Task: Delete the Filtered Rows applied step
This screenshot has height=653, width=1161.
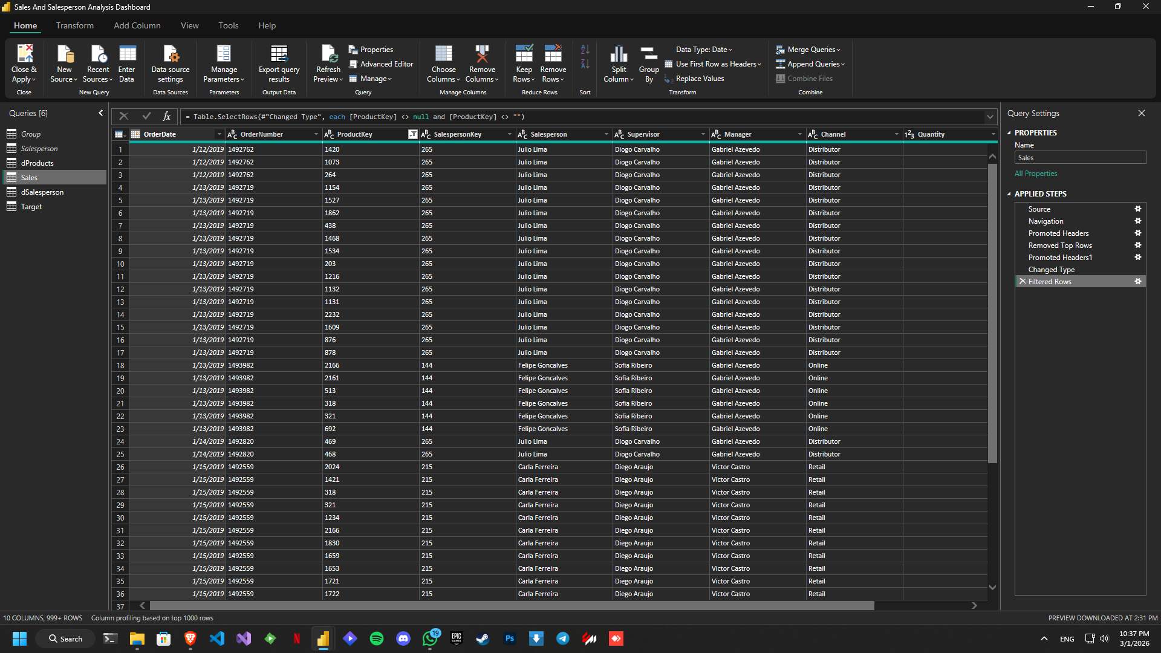Action: click(x=1023, y=281)
